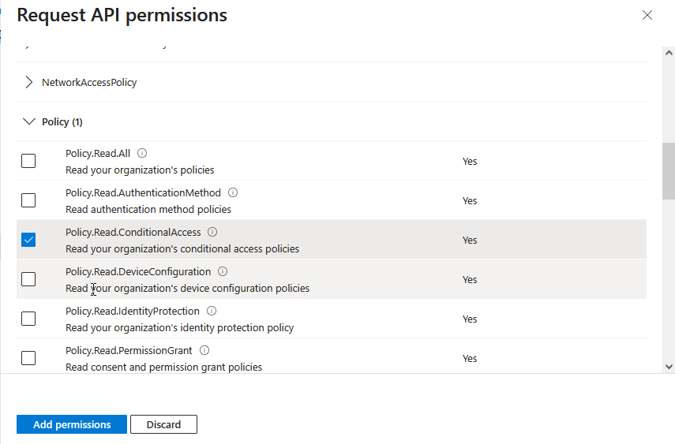Expand the NetworkAccessPolicy section
The height and width of the screenshot is (444, 675).
[29, 82]
